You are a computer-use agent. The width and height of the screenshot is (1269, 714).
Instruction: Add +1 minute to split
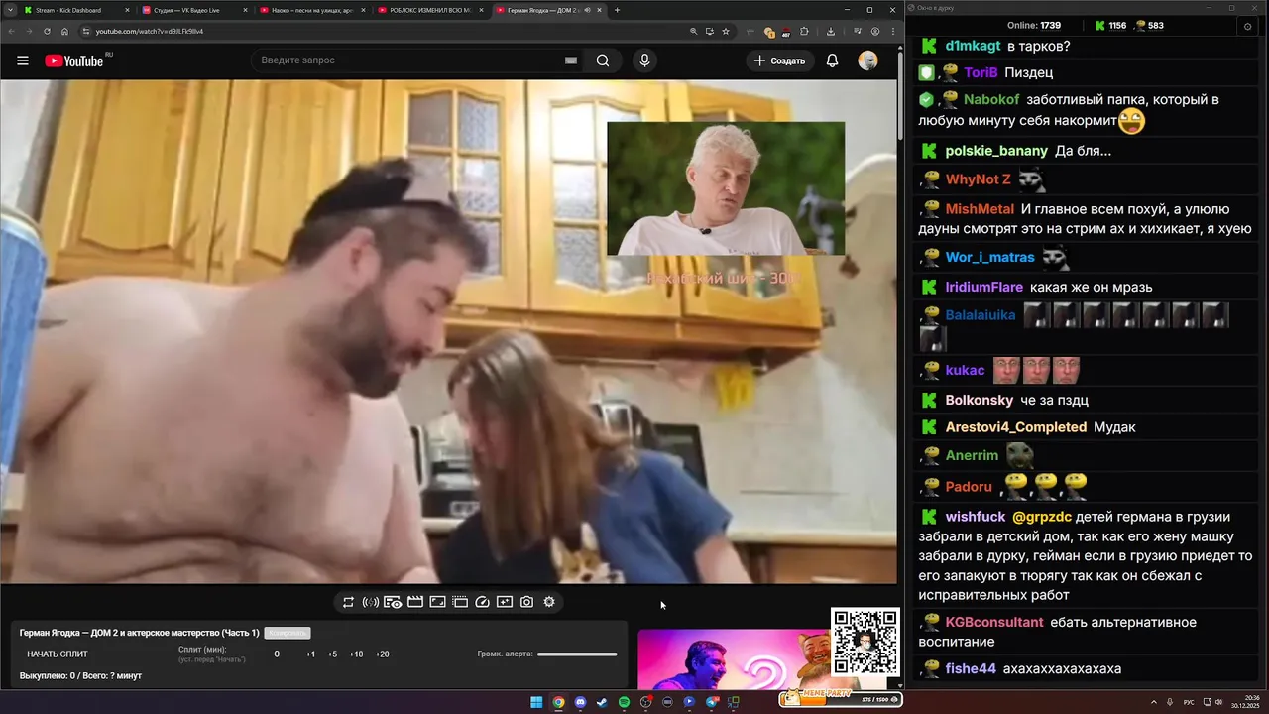(x=310, y=654)
